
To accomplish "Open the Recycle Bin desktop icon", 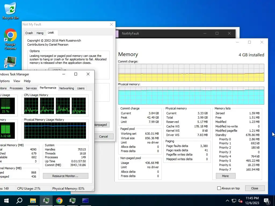I will pos(10,11).
